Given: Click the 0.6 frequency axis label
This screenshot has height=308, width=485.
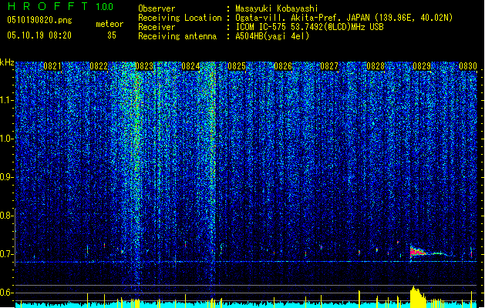Looking at the screenshot, I should [5, 293].
